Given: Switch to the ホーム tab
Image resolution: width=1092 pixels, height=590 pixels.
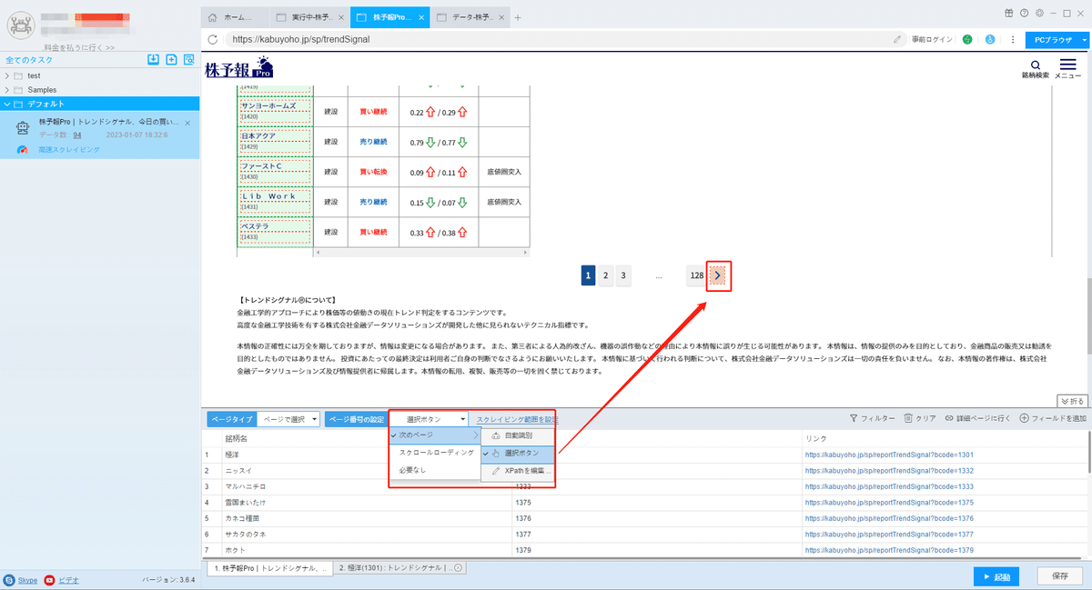Looking at the screenshot, I should pos(235,17).
